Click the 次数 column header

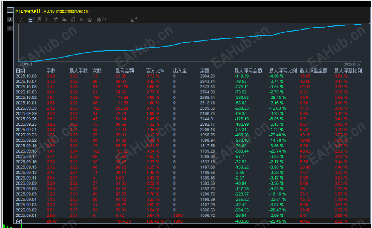pos(97,71)
